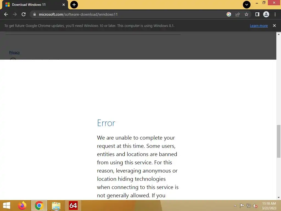Click the scrollbar up arrow
Screen dimensions: 281x211
279,34
